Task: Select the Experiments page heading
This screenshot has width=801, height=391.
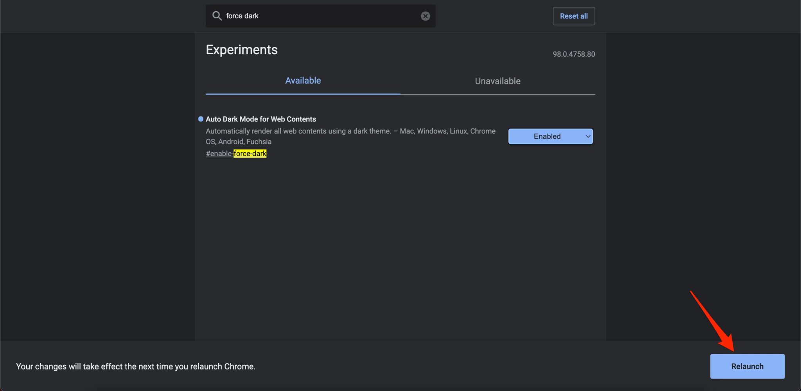Action: [x=241, y=49]
